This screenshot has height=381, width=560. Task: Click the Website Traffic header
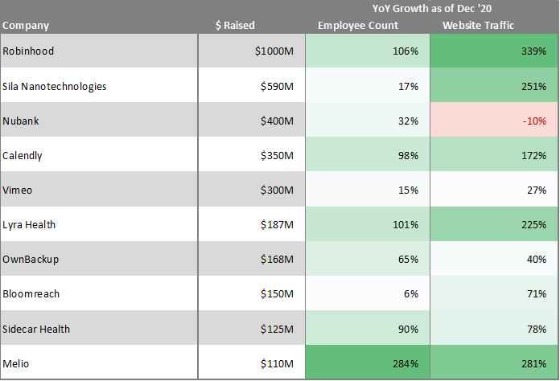478,26
